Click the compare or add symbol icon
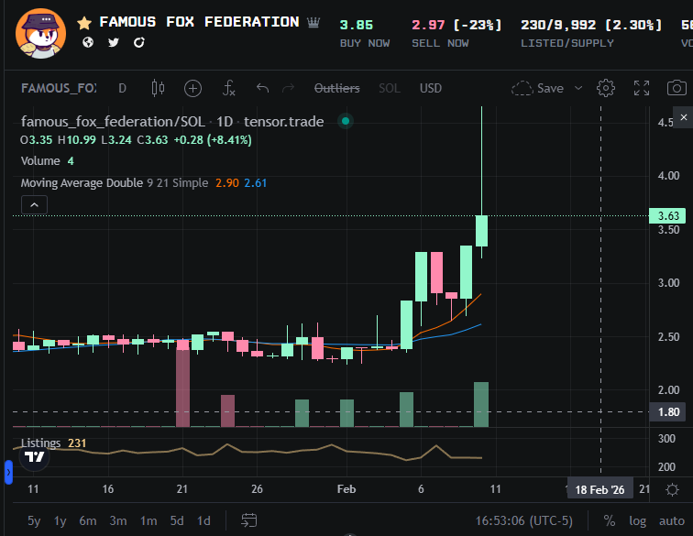The image size is (693, 536). [x=192, y=88]
